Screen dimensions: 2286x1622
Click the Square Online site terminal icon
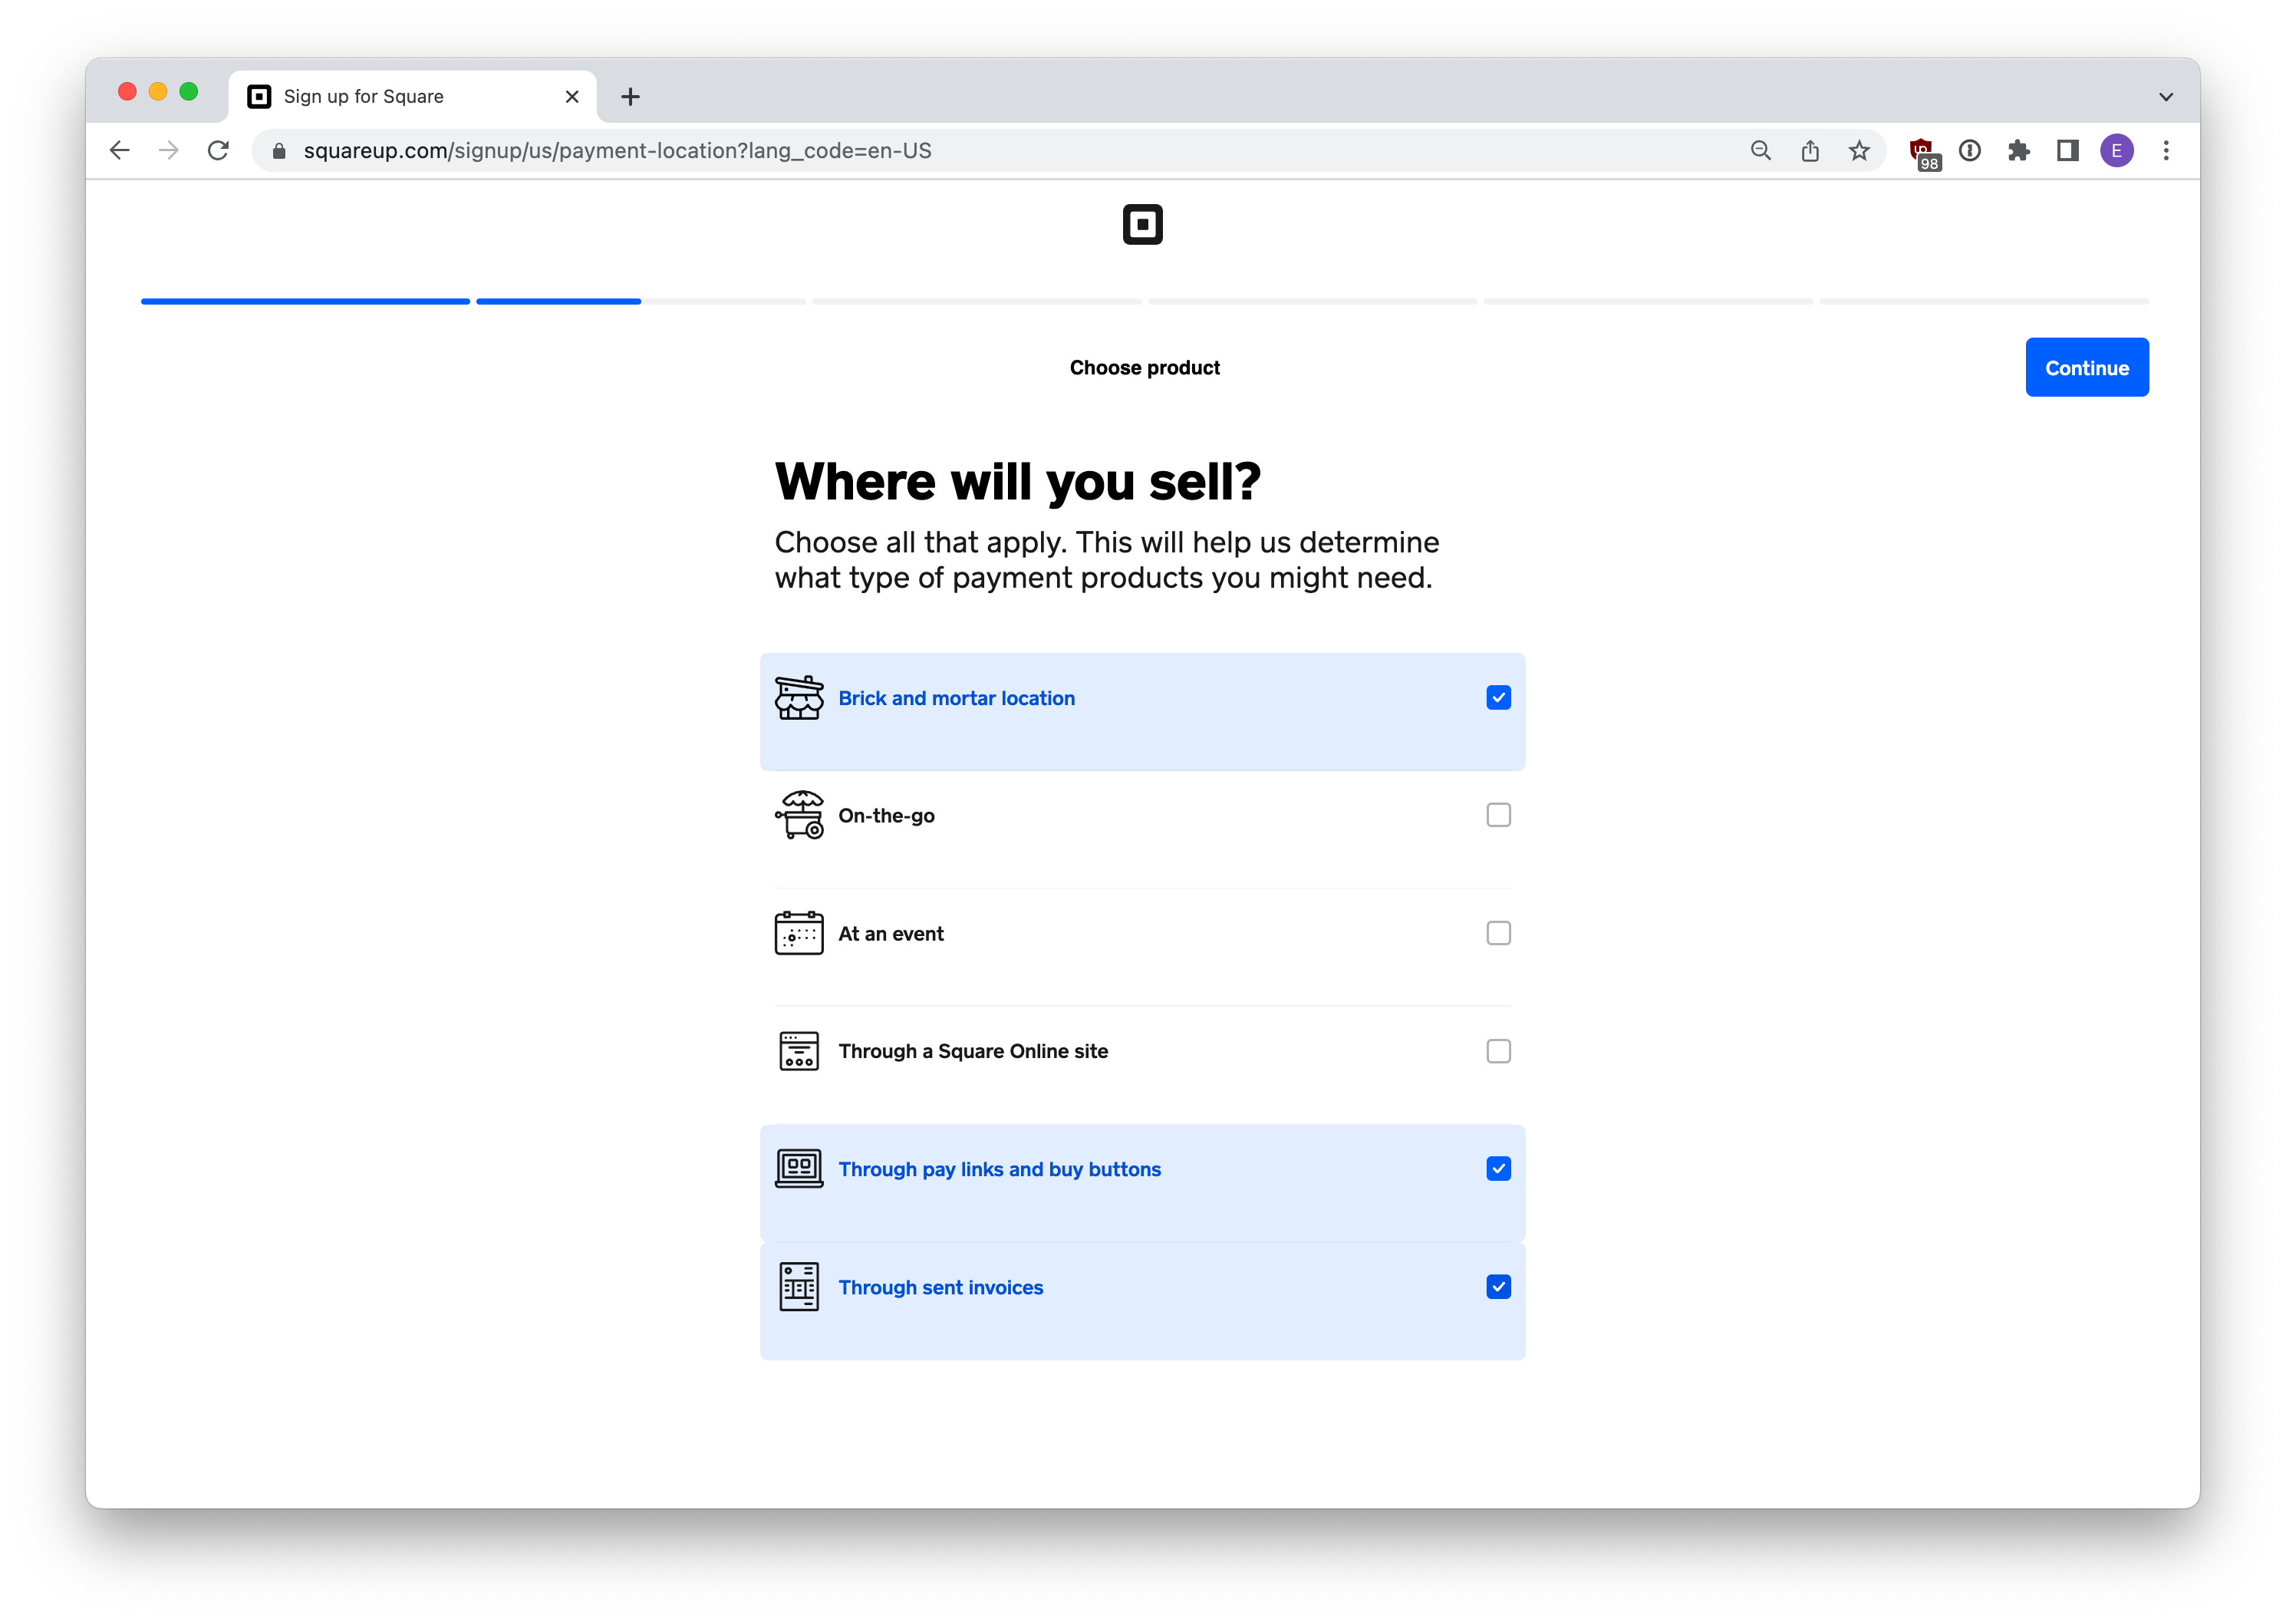click(799, 1050)
